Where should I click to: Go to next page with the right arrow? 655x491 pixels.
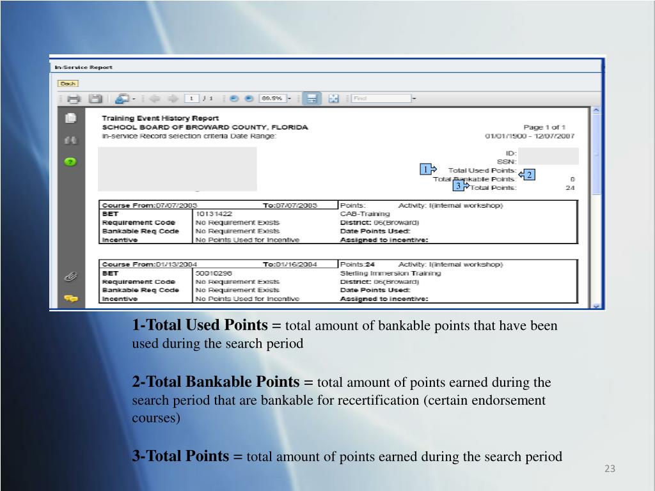pyautogui.click(x=173, y=98)
